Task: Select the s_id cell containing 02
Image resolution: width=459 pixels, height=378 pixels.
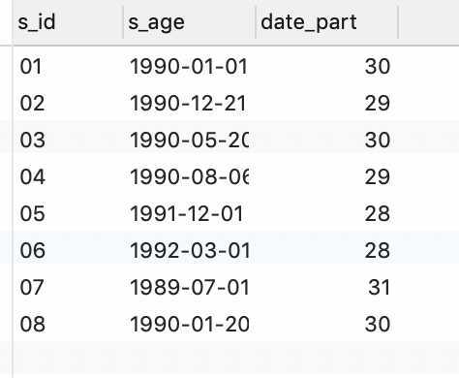Action: pos(68,104)
